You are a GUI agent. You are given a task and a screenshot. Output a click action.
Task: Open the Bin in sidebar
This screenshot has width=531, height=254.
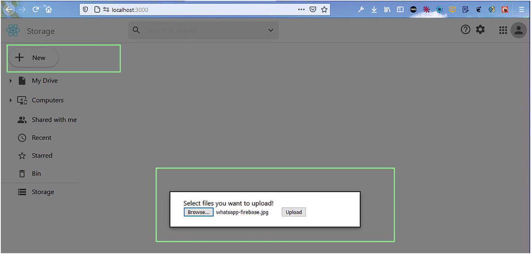coord(36,174)
